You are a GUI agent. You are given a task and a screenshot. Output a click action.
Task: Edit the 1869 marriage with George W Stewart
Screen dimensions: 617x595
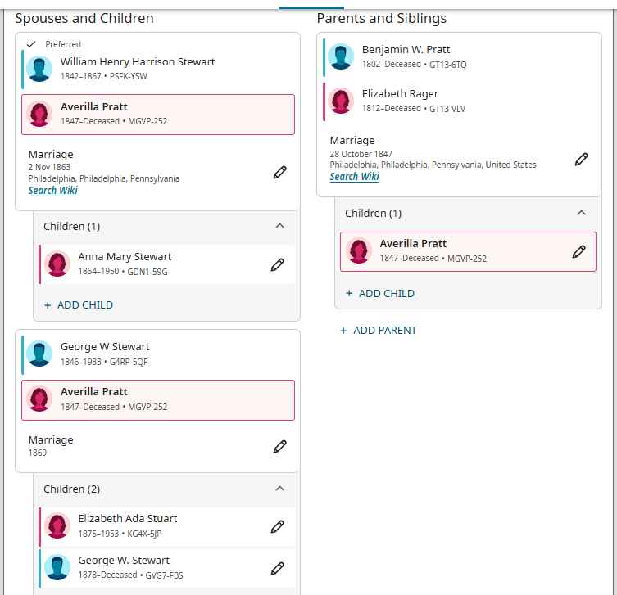click(279, 446)
